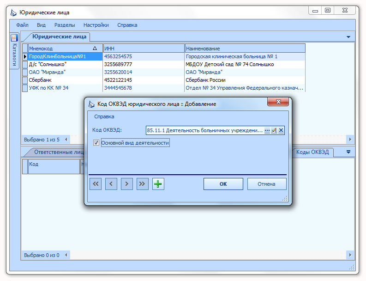Go to previous record arrow button
The height and width of the screenshot is (281, 366).
point(111,184)
